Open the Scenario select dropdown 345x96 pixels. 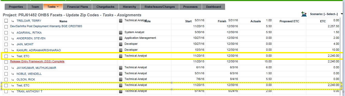pyautogui.click(x=326, y=14)
